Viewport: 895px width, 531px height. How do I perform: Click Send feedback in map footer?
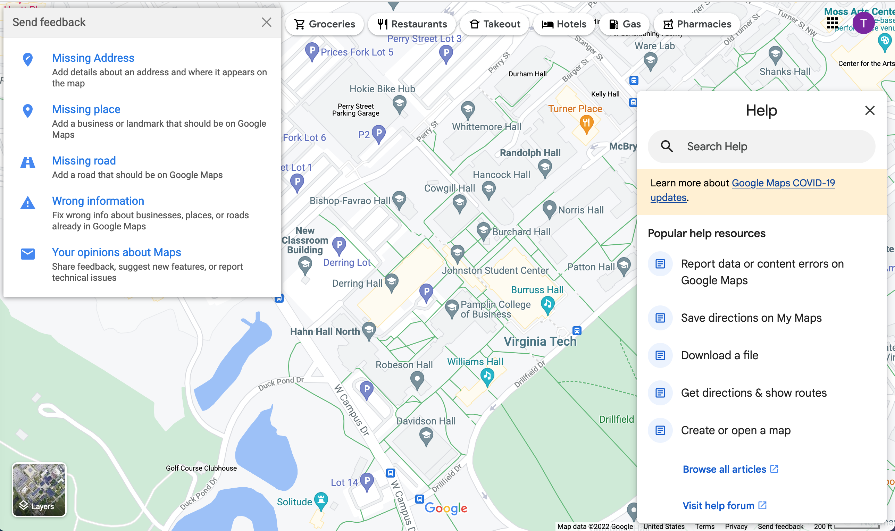tap(780, 526)
